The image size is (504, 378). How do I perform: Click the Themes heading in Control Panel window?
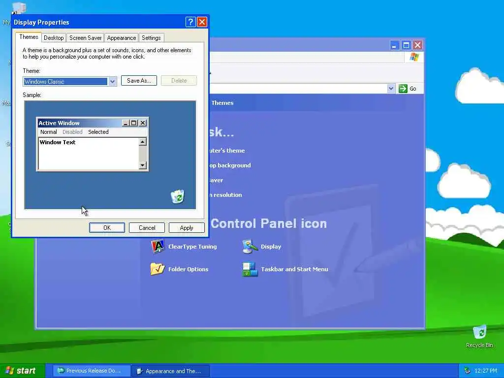point(222,103)
